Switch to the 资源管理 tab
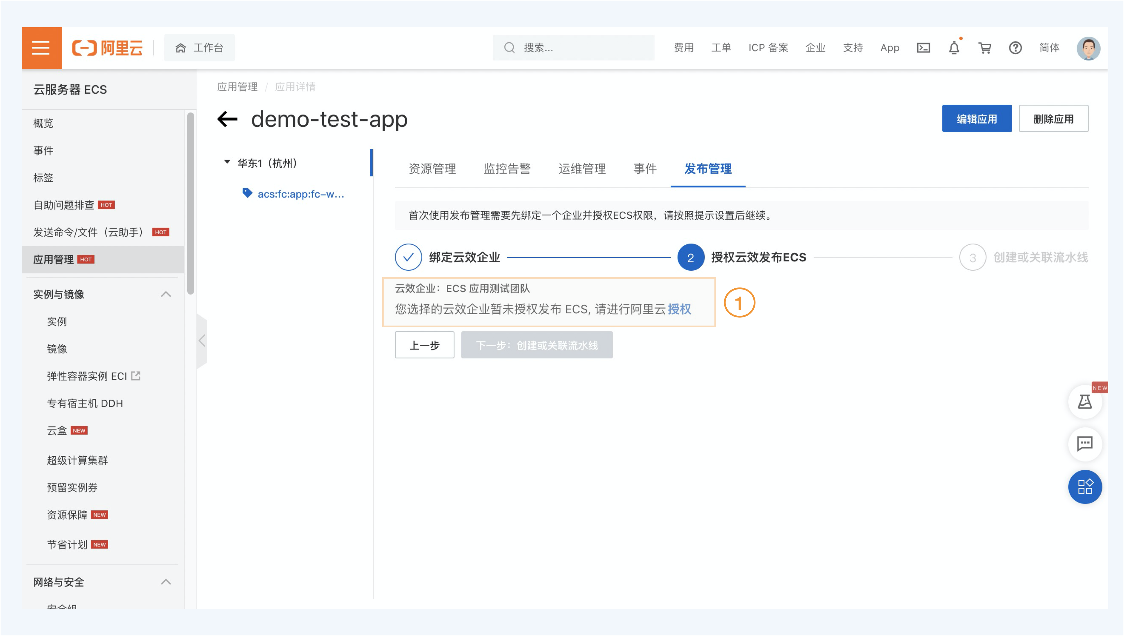Screen dimensions: 1124x636 point(432,169)
